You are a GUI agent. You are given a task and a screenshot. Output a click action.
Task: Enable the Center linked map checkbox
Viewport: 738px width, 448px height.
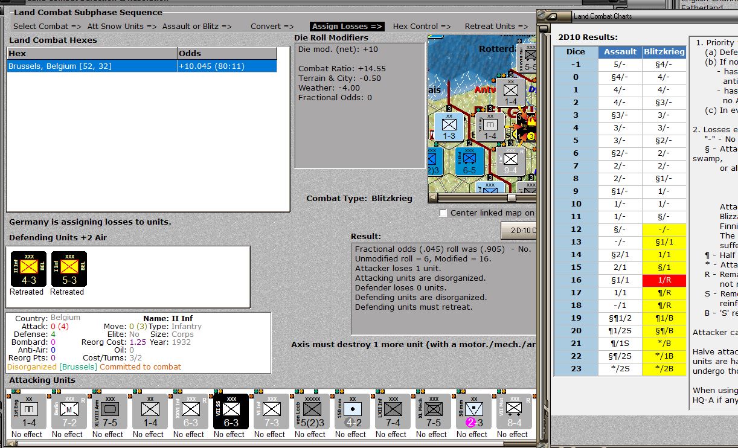(x=443, y=213)
